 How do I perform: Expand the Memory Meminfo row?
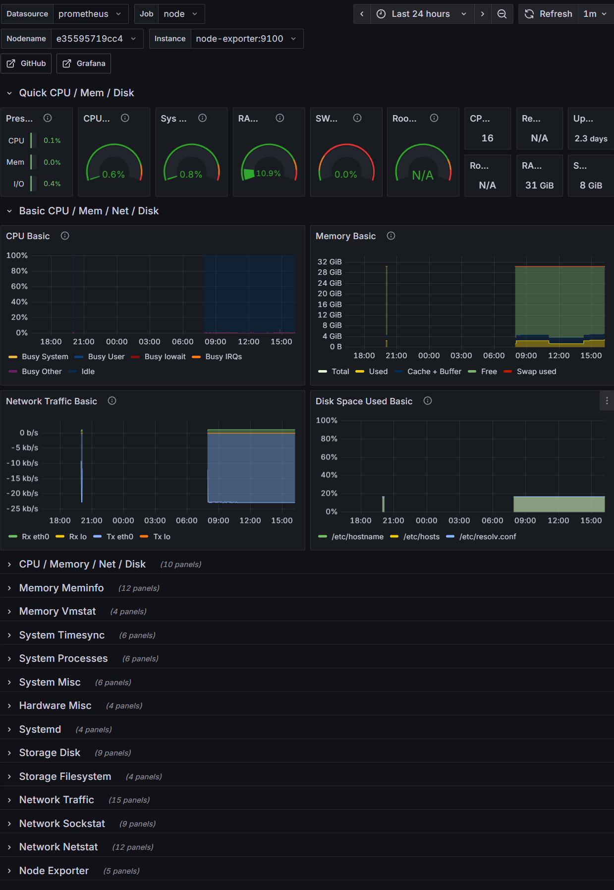click(61, 588)
